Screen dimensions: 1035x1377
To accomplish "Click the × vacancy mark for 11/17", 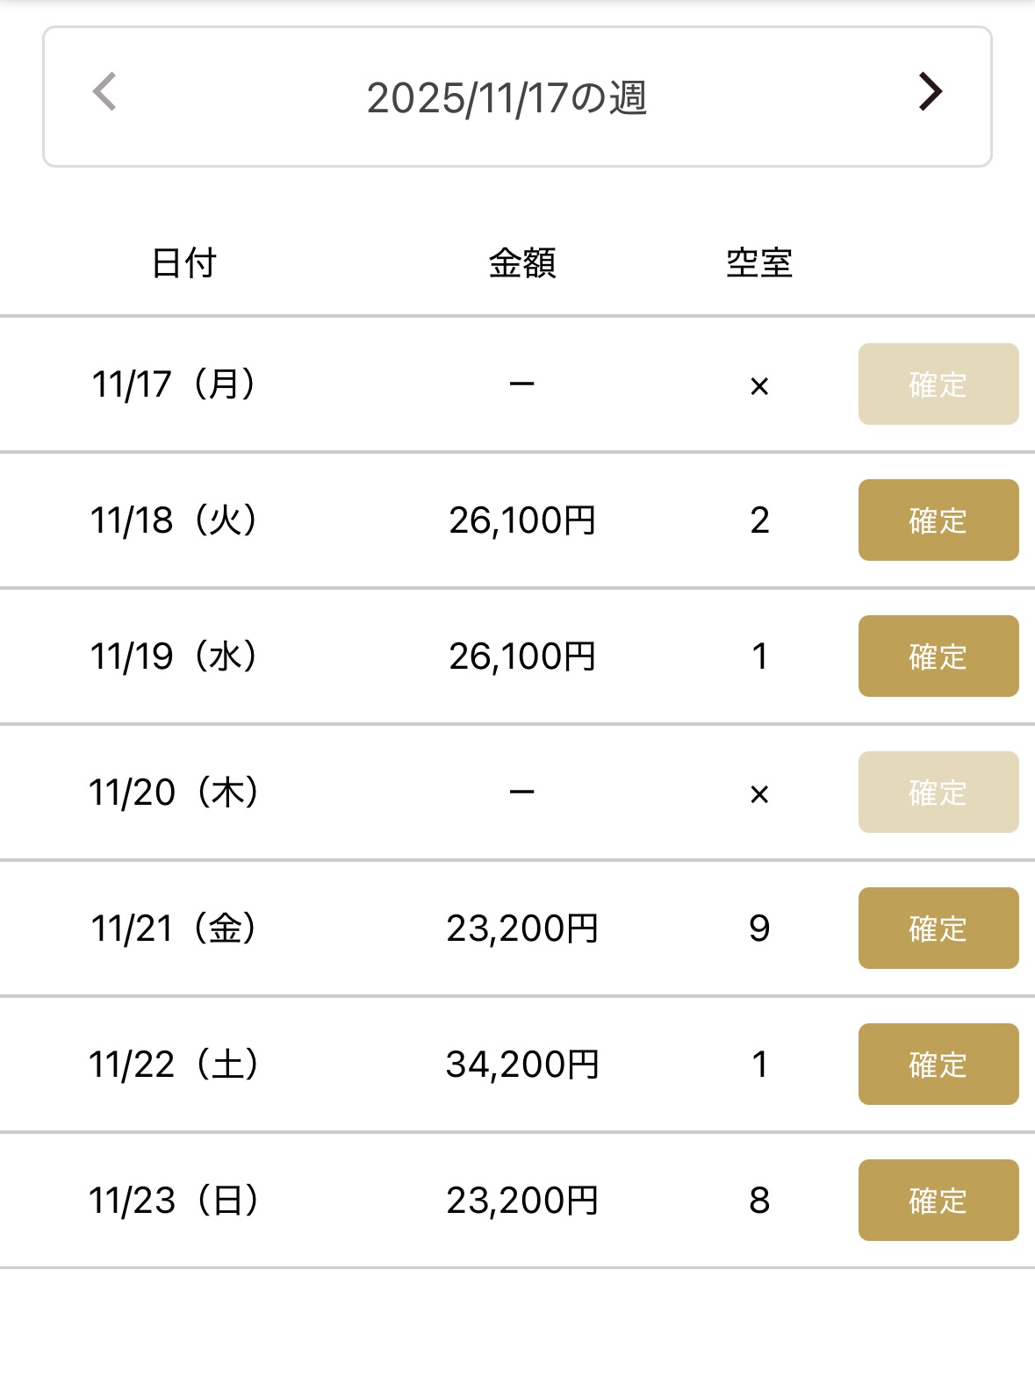I will pos(759,386).
